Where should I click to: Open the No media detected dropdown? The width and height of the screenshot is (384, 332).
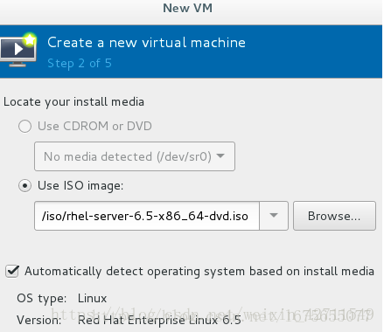coord(135,156)
